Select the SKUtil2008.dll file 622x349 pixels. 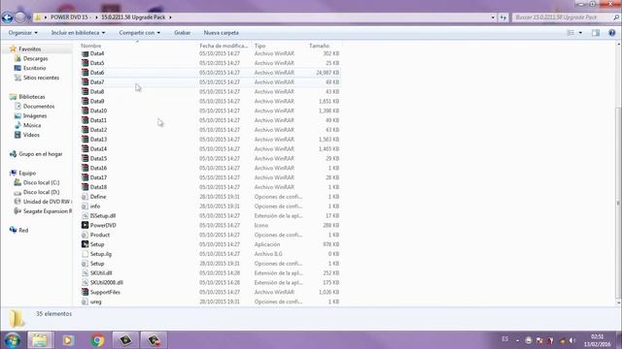click(x=107, y=282)
